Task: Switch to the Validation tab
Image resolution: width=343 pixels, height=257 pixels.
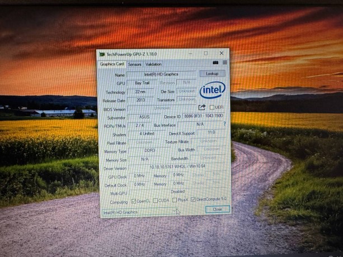Action: (153, 64)
